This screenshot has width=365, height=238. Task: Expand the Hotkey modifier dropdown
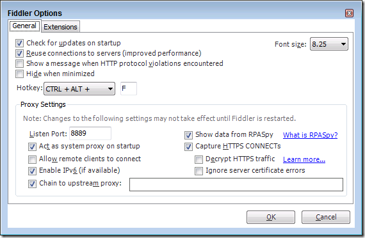79,89
